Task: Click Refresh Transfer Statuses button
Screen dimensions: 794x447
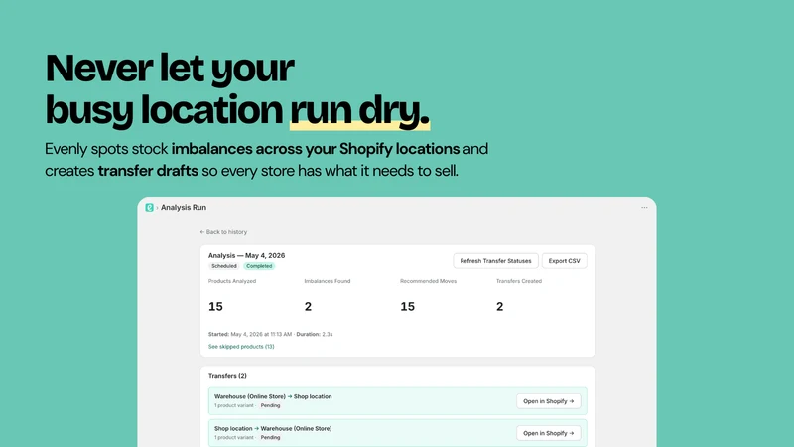Action: pos(495,261)
